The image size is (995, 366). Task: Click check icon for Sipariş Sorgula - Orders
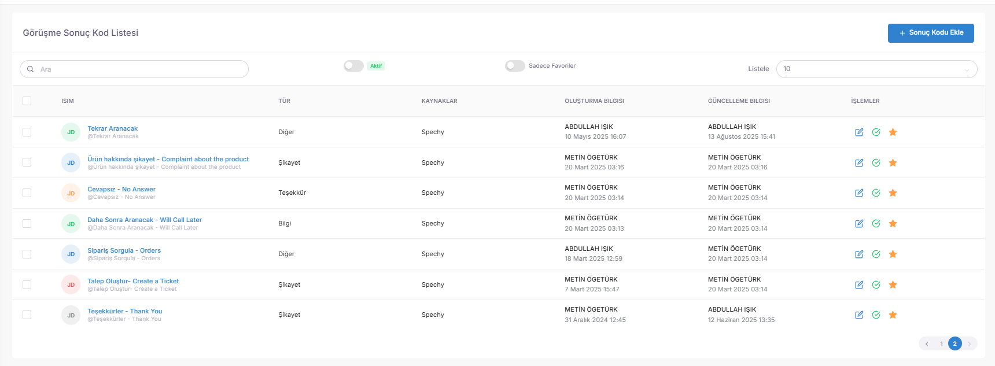[876, 254]
